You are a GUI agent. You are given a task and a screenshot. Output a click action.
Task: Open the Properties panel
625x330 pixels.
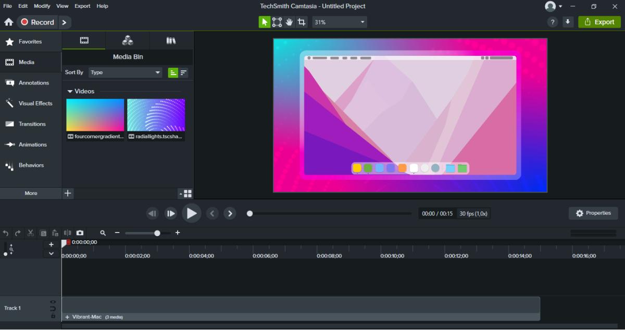point(593,213)
